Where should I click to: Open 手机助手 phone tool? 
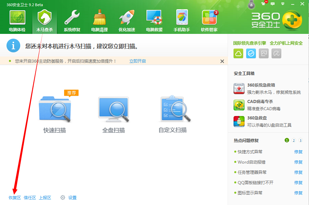tap(182, 17)
